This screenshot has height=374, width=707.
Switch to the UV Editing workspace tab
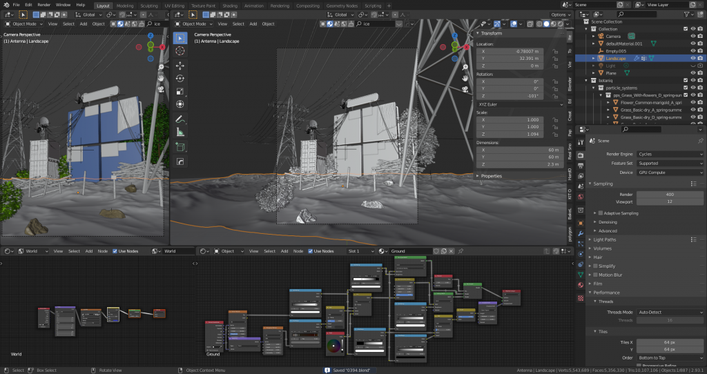pyautogui.click(x=175, y=6)
